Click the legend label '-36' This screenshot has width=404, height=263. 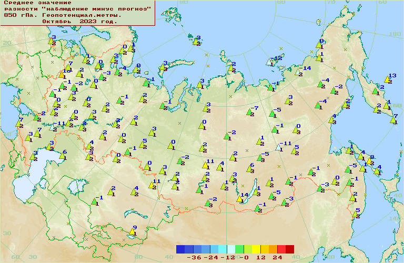(x=194, y=257)
